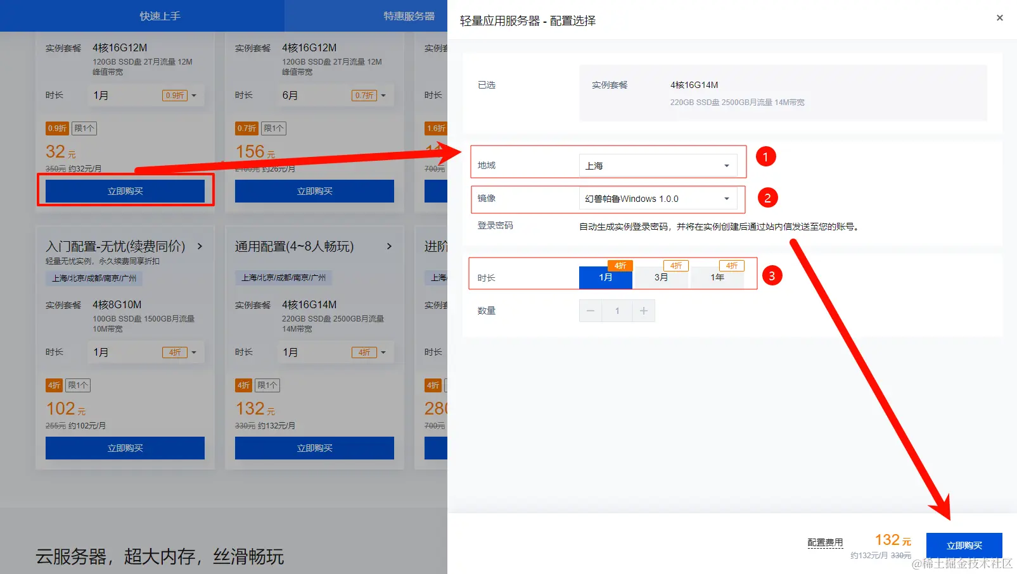
Task: Click 立即购买 under the 32元 package
Action: point(125,191)
